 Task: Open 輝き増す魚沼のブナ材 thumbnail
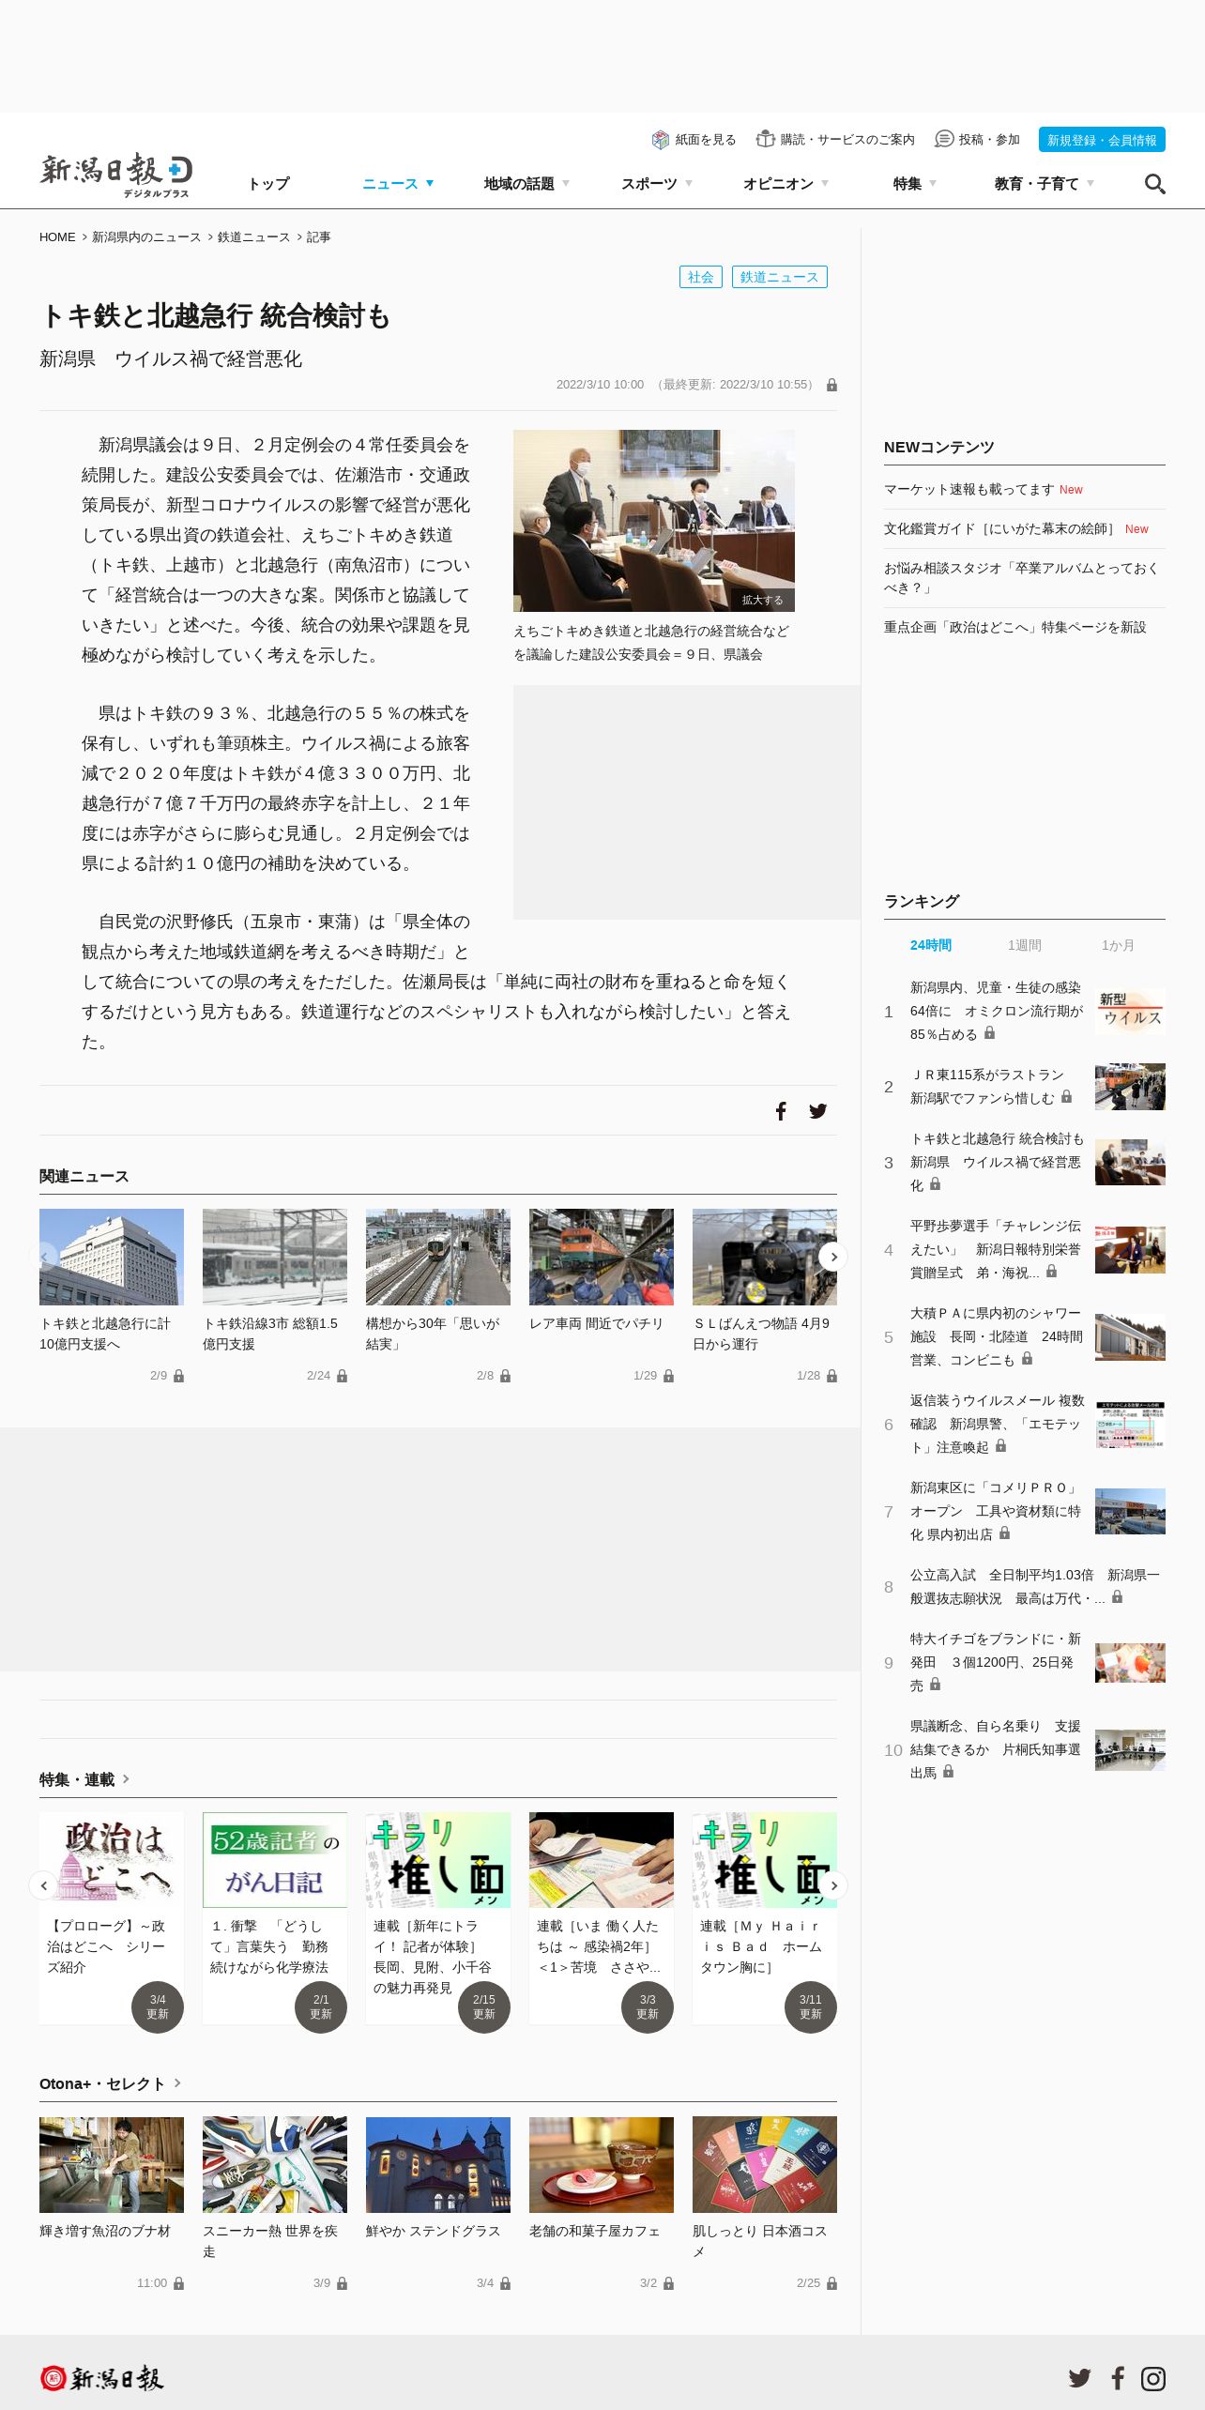pyautogui.click(x=111, y=2164)
